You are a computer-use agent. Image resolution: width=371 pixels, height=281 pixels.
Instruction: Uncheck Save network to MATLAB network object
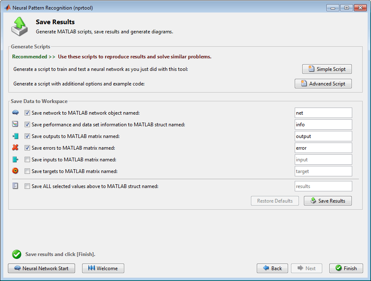click(x=27, y=113)
